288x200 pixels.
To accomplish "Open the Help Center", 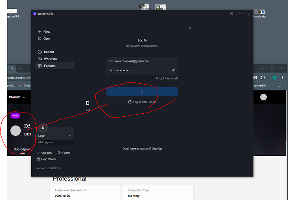I will pyautogui.click(x=47, y=159).
